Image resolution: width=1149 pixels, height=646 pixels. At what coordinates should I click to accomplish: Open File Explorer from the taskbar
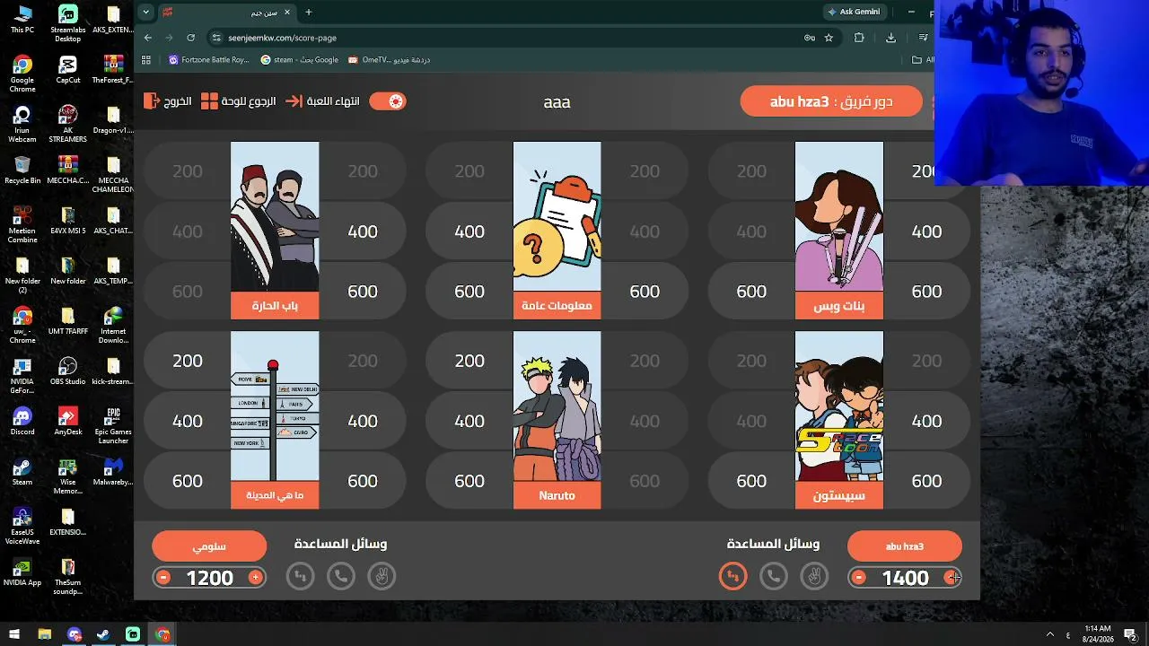point(44,634)
